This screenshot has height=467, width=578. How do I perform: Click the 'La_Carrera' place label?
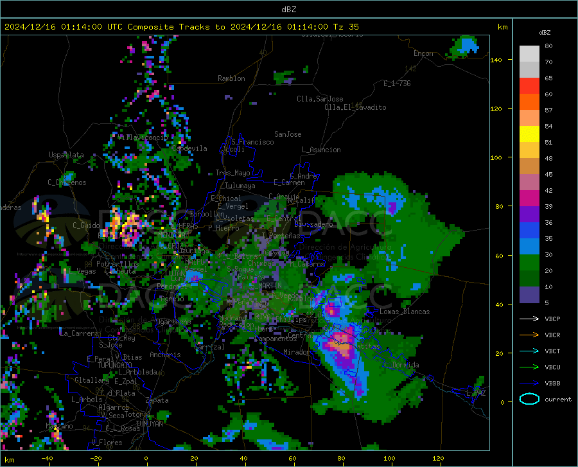coord(79,333)
